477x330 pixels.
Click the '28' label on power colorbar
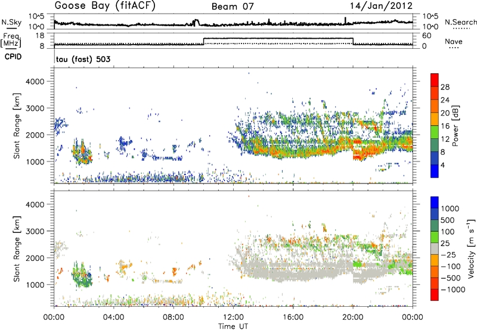(x=445, y=87)
